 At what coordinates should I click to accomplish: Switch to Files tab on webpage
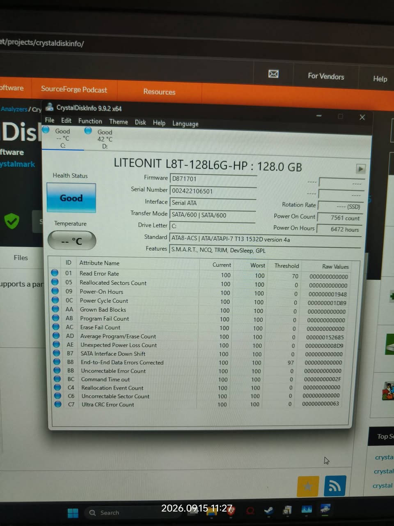tap(21, 258)
